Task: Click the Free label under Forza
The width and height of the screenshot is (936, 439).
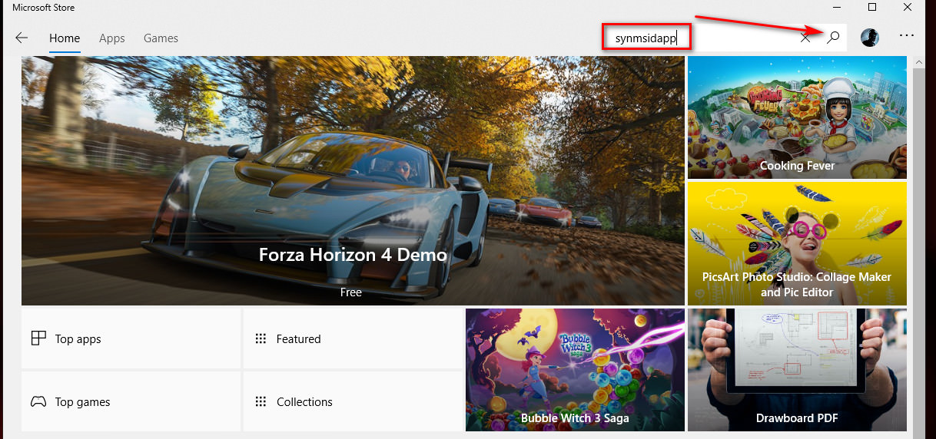Action: click(x=351, y=292)
